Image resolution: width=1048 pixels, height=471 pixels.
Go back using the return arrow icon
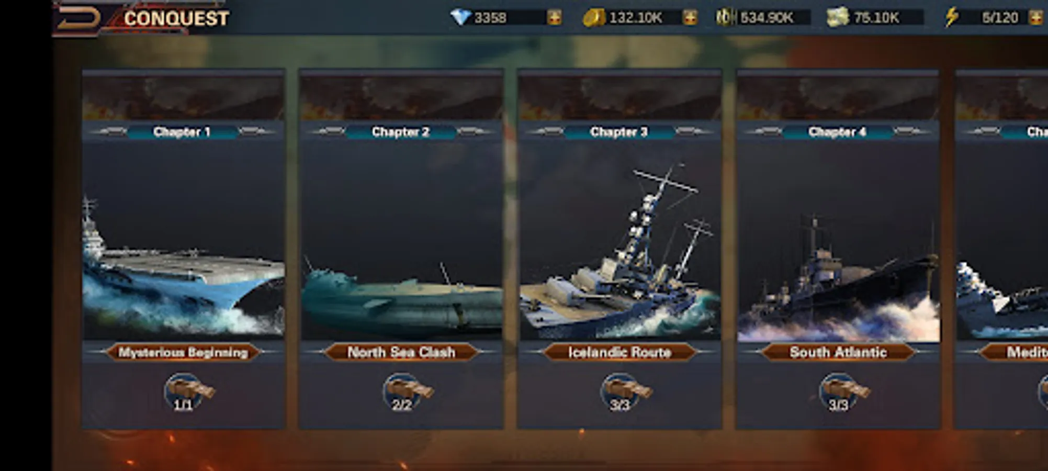78,19
